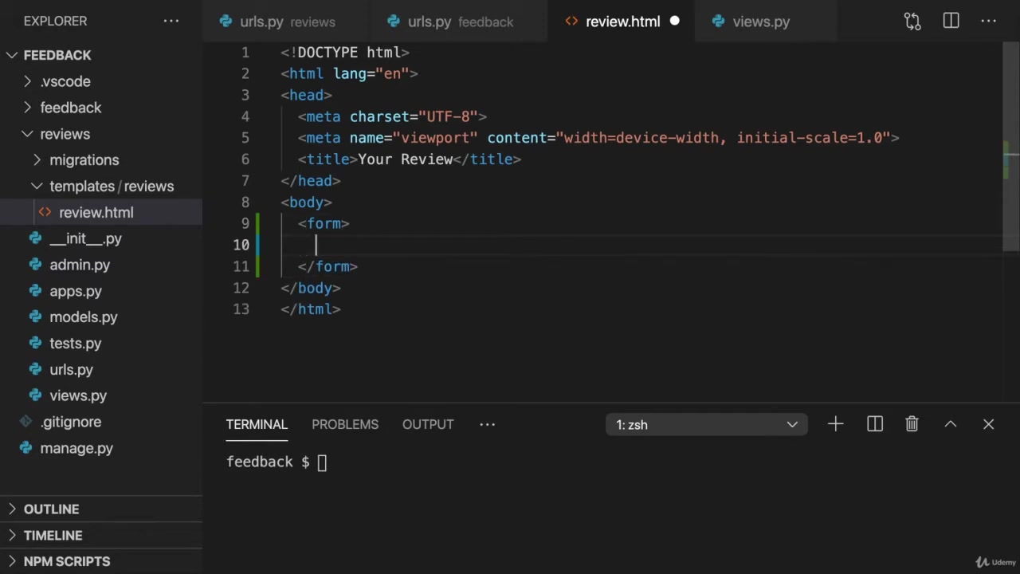Collapse the reviews folder
The width and height of the screenshot is (1020, 574).
click(x=65, y=134)
